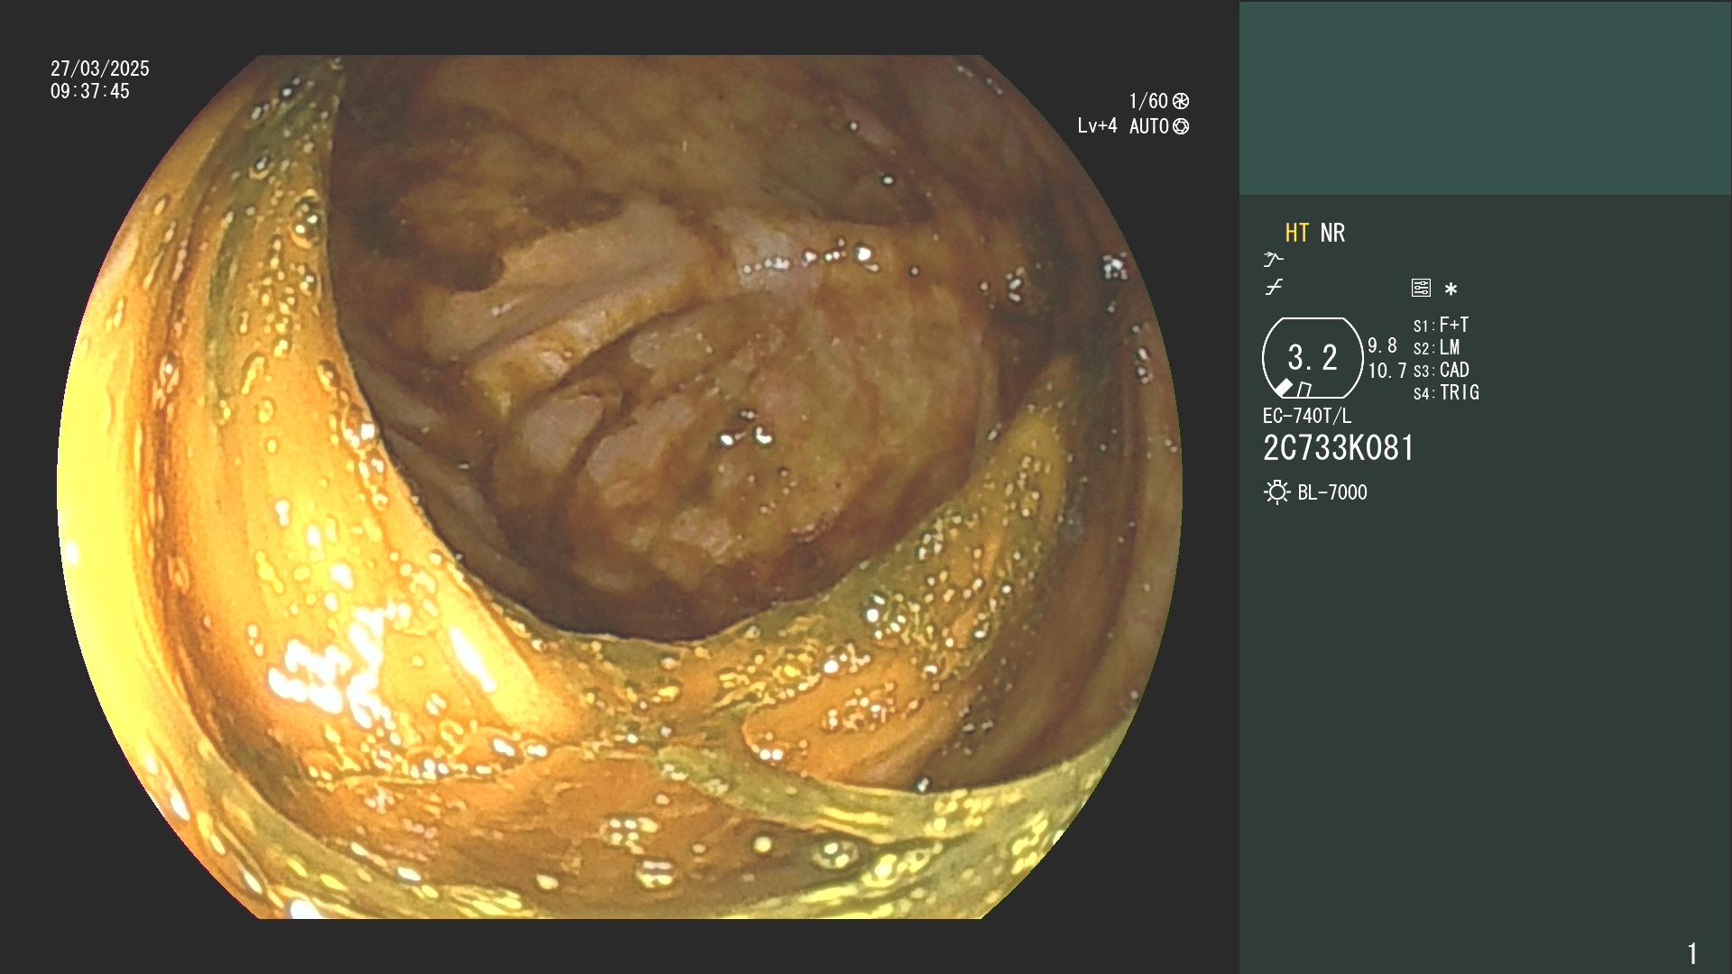Click the EC-740T/L scope model text

click(1307, 416)
